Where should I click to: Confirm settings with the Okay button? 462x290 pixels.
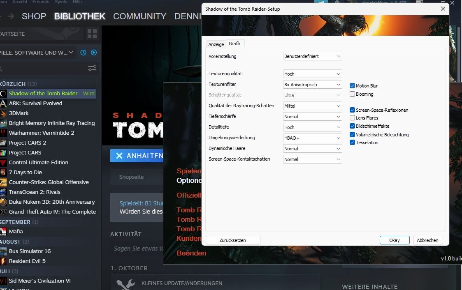coord(395,240)
